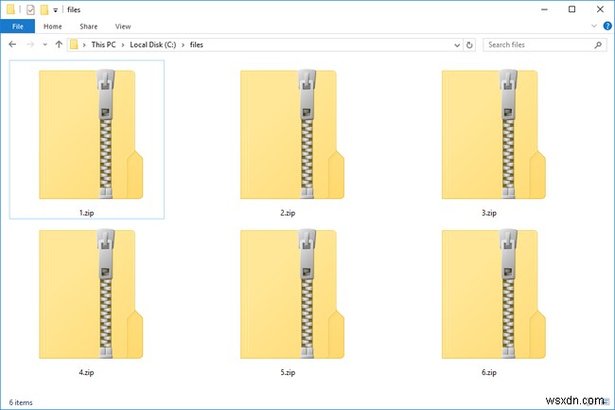The image size is (615, 410).
Task: Select the 3.zip archive icon
Action: (493, 134)
